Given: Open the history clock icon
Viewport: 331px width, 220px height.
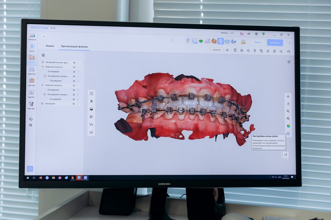Looking at the screenshot, I should [248, 51].
